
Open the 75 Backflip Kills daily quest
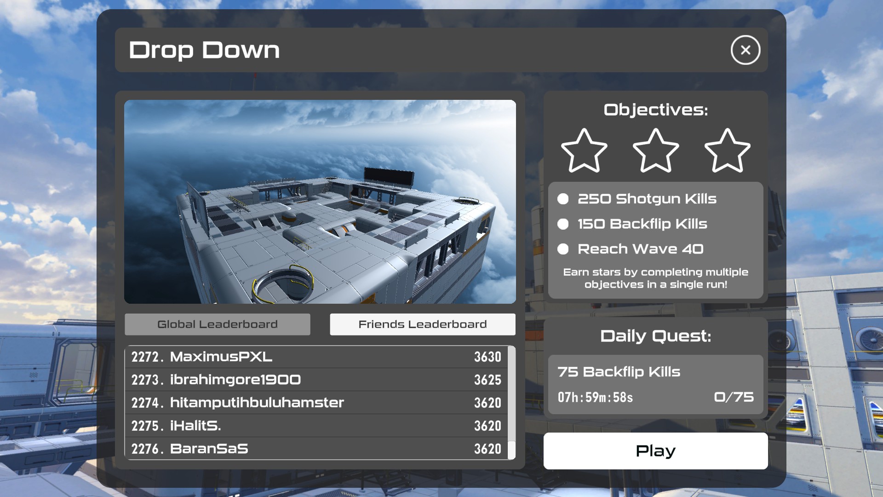(618, 372)
